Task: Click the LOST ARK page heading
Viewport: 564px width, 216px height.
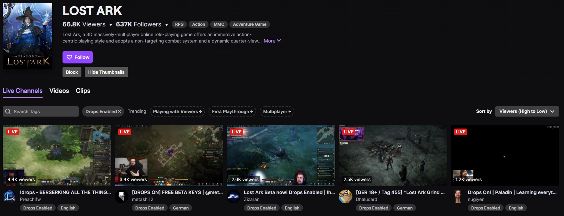Action: coord(92,11)
